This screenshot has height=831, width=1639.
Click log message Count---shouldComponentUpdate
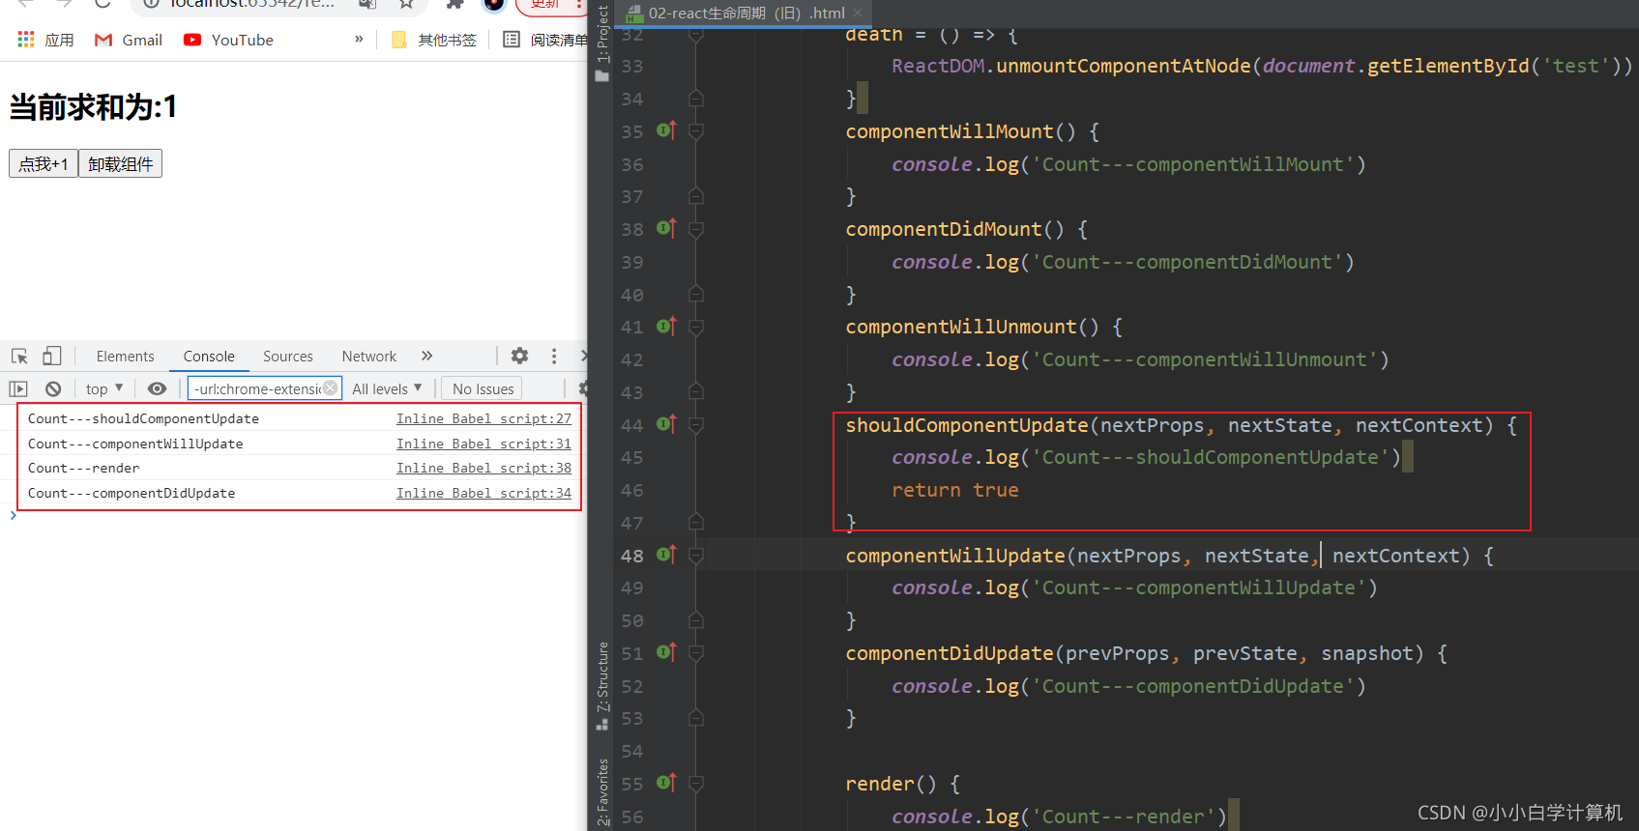(143, 418)
